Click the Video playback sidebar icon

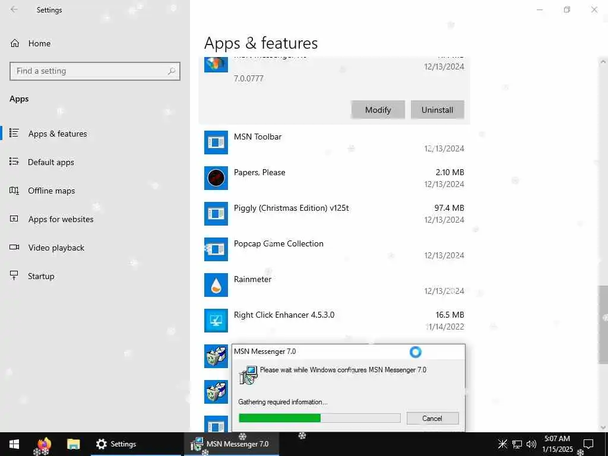[x=14, y=247]
